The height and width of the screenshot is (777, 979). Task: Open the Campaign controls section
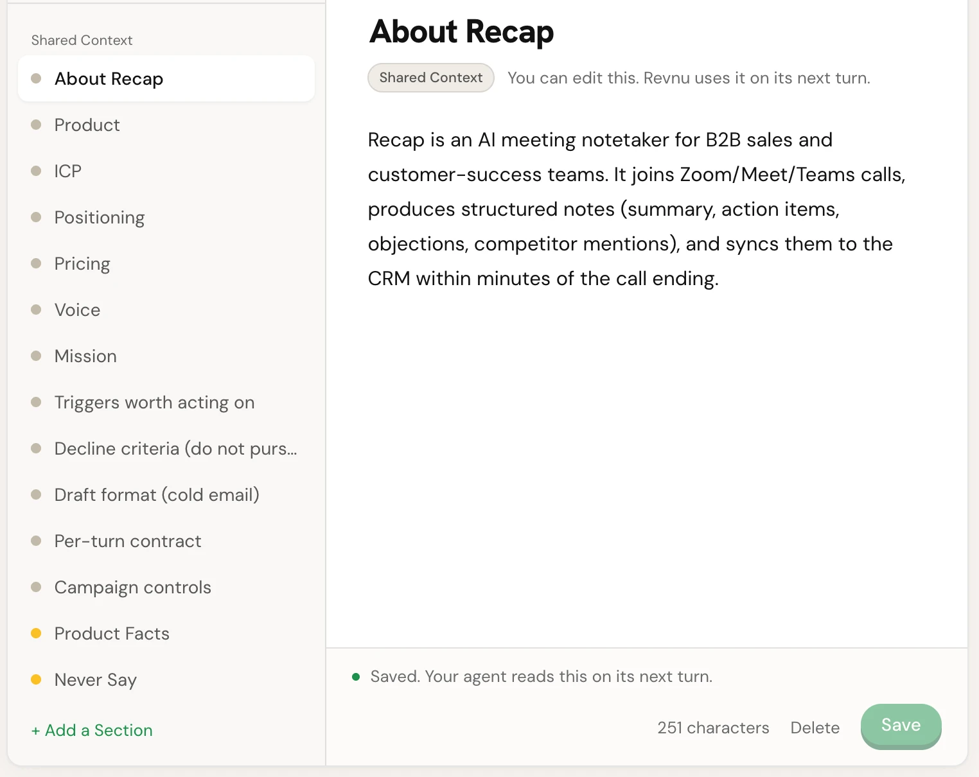pos(166,587)
